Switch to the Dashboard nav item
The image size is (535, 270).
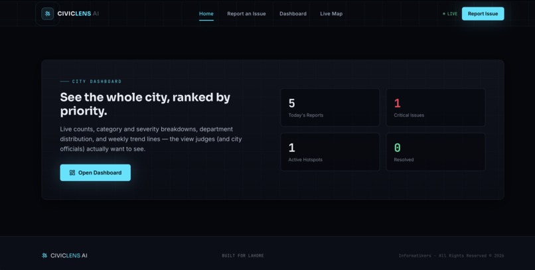point(293,14)
